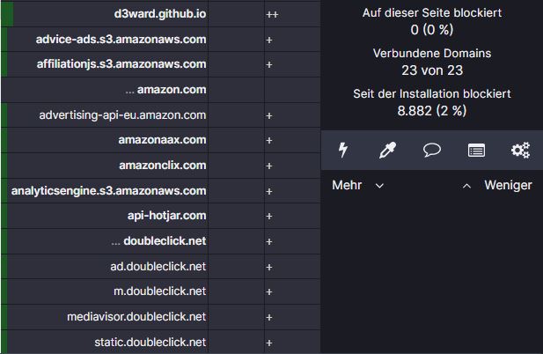Select the d3ward.github.io row

[160, 14]
